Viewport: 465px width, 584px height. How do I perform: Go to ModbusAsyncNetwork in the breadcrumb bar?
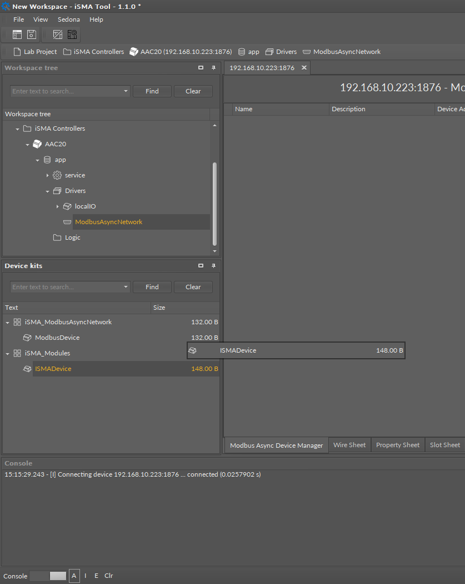pos(342,52)
